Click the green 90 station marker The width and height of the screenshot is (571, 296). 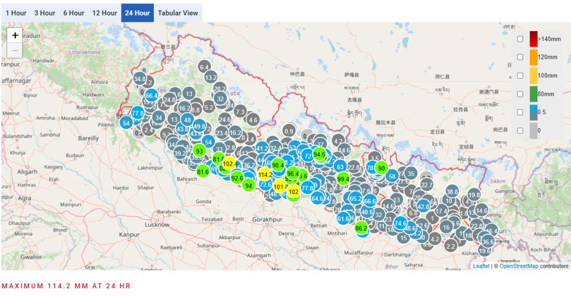(x=381, y=169)
